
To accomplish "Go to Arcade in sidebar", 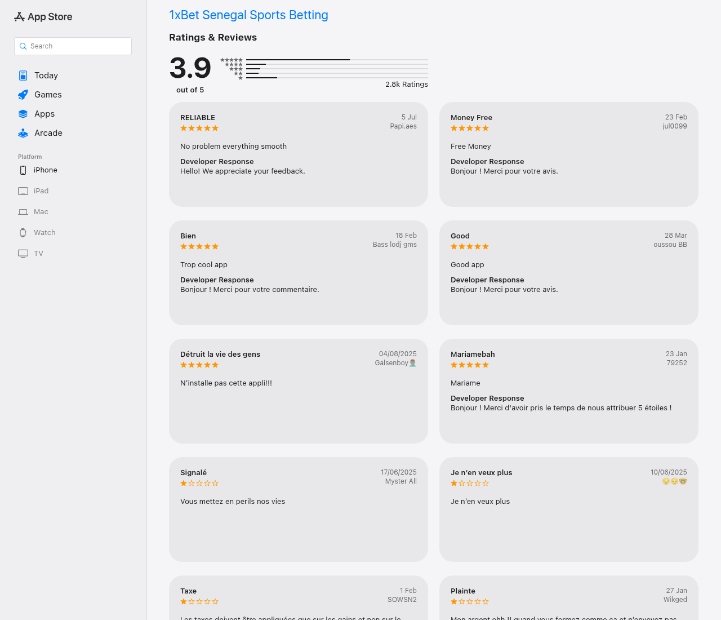I will (48, 133).
